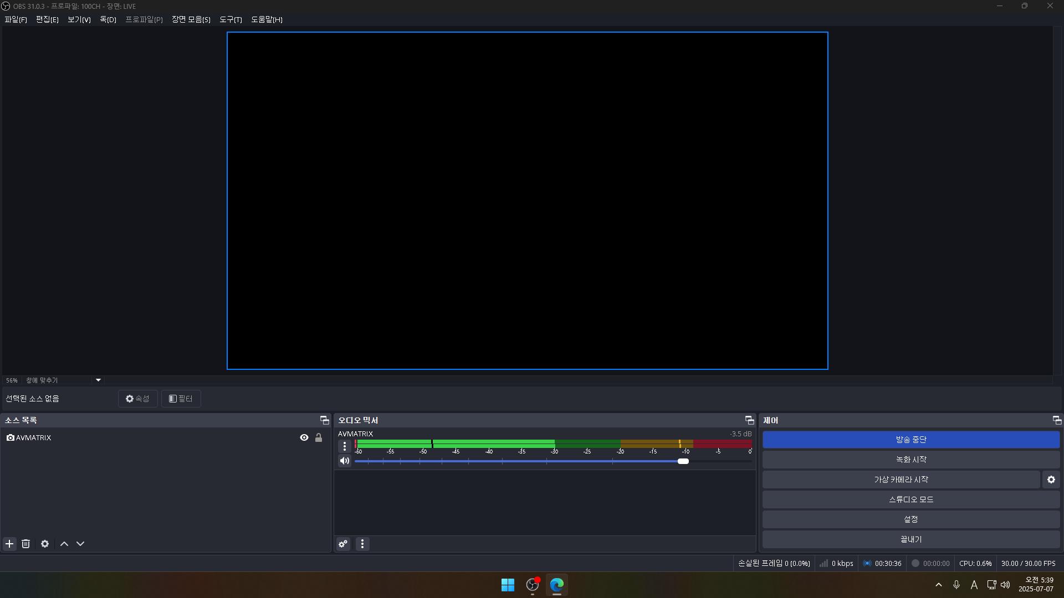Open the 장면 모음 menu

click(x=191, y=19)
